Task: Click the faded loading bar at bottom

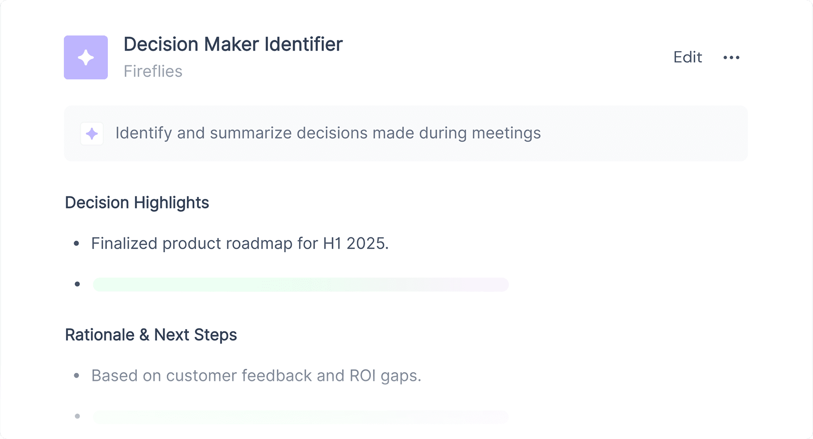Action: coord(300,416)
